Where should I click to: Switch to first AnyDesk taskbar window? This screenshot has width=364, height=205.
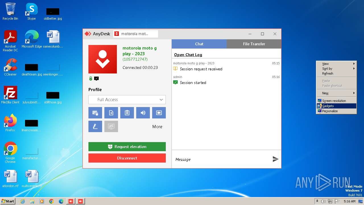point(71,201)
